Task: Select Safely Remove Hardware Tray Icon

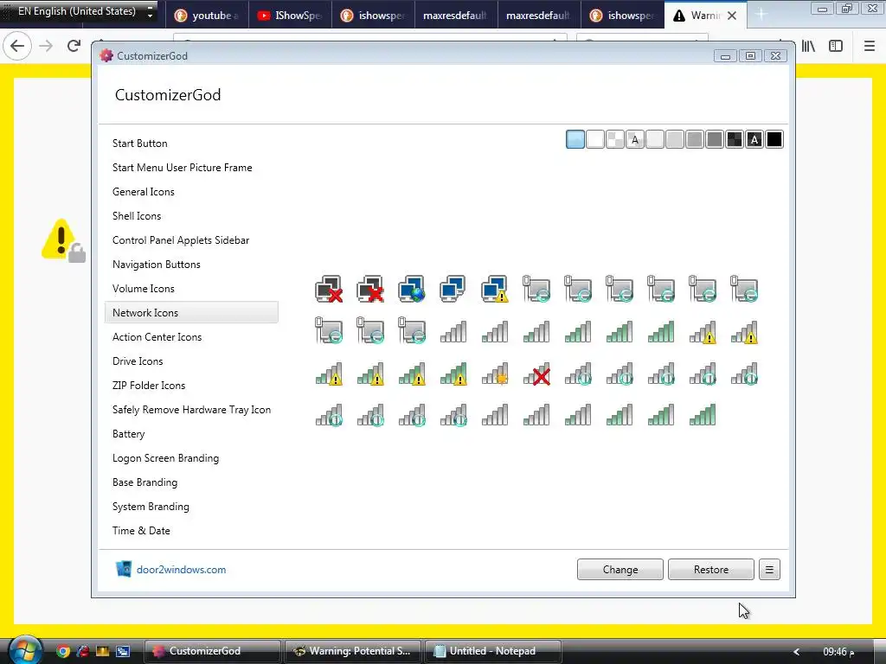Action: click(191, 410)
